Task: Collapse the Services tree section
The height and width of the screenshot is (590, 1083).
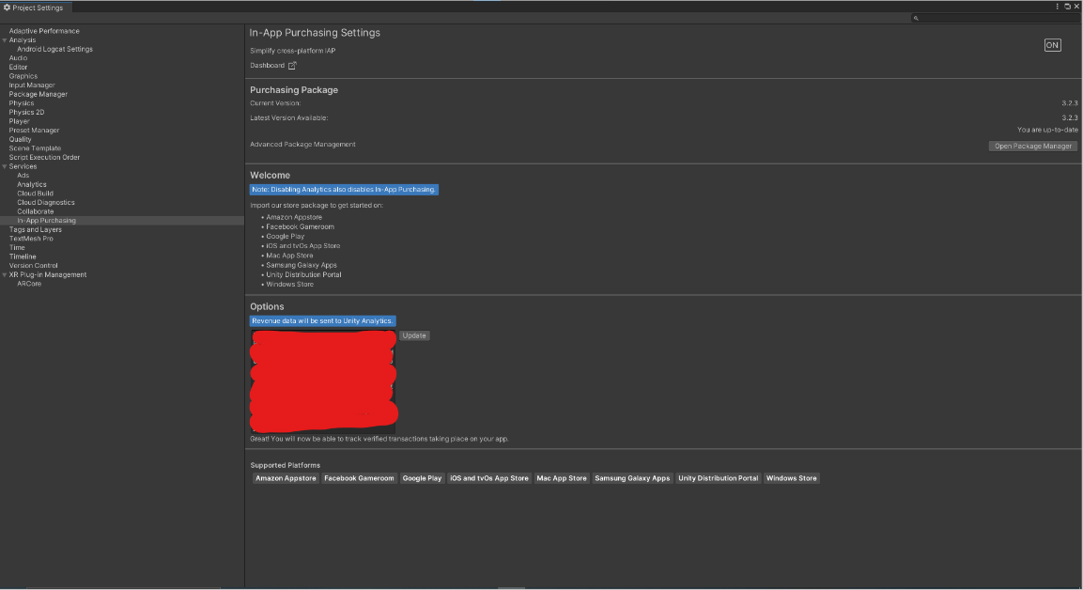Action: click(5, 166)
